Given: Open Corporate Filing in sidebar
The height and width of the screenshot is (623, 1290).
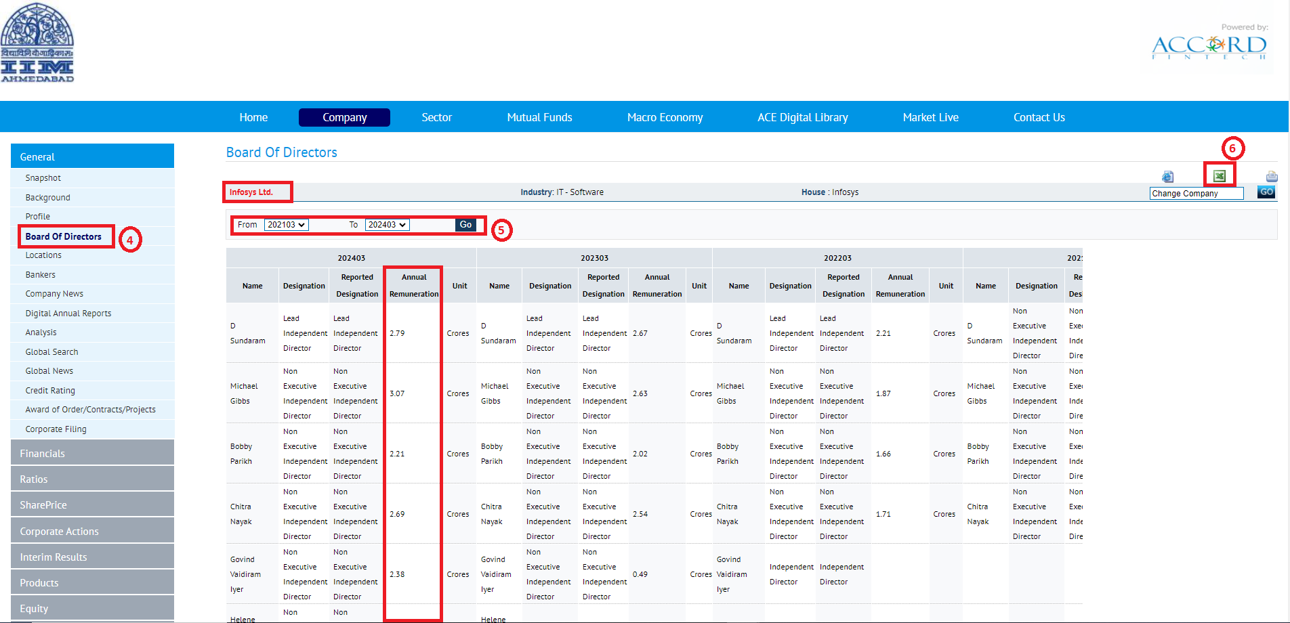Looking at the screenshot, I should [x=56, y=429].
